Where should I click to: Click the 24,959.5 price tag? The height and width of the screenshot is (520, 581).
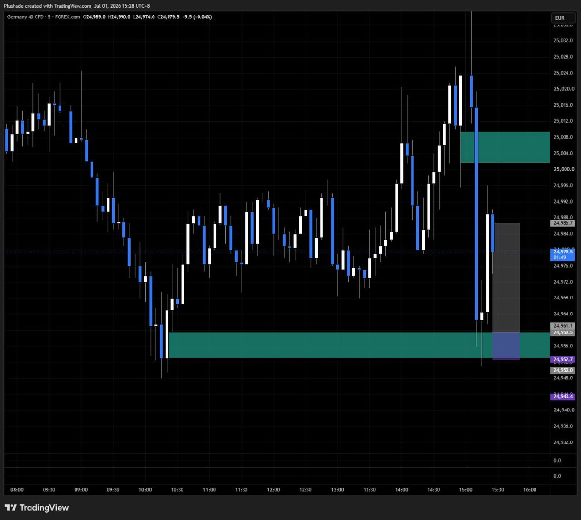click(x=563, y=332)
